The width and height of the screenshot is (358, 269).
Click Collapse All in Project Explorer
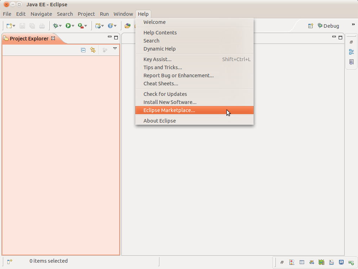(x=83, y=50)
